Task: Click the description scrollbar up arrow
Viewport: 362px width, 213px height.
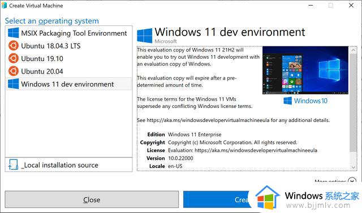Action: [x=353, y=50]
